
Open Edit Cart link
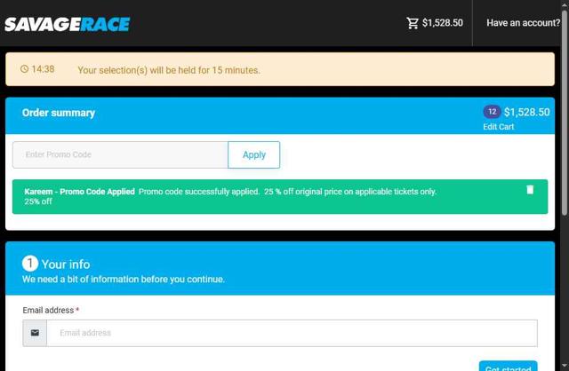pyautogui.click(x=498, y=127)
